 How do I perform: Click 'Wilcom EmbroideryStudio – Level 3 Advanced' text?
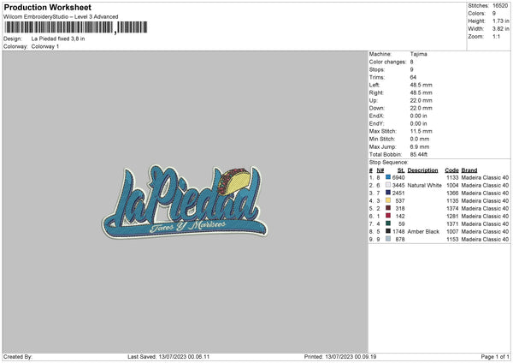click(61, 17)
